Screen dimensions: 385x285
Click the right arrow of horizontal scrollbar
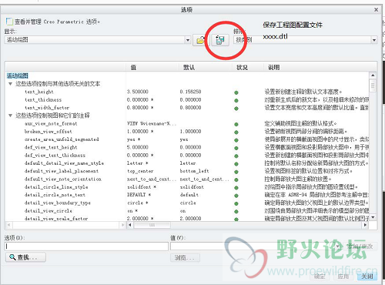(x=365, y=225)
